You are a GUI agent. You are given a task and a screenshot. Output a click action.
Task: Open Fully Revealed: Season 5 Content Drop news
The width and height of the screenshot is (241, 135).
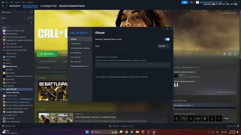tap(95, 117)
